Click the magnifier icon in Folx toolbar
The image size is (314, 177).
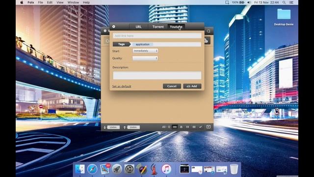209,31
